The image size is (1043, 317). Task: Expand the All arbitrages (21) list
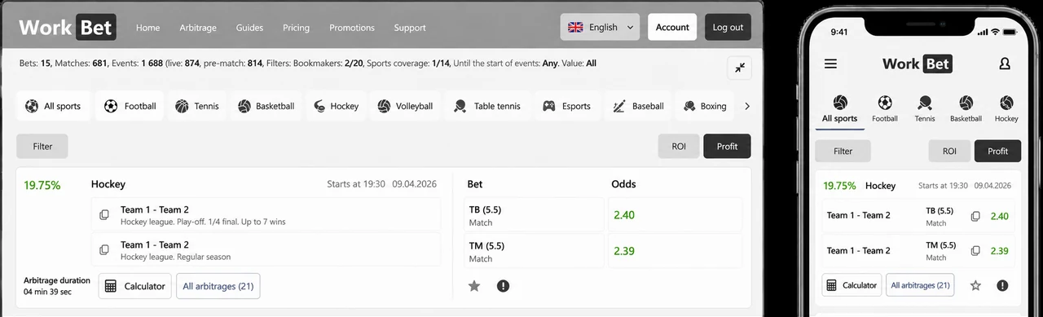pyautogui.click(x=218, y=286)
